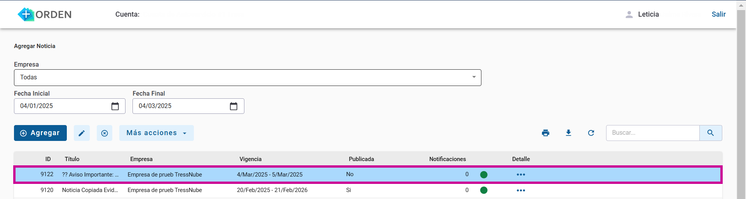Click the Orden logo
This screenshot has height=199, width=746.
45,14
